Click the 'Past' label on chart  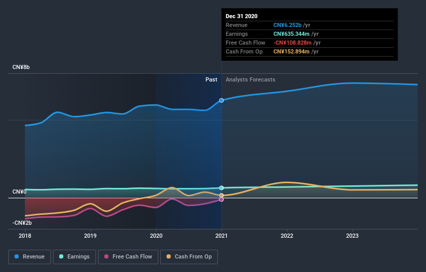211,79
